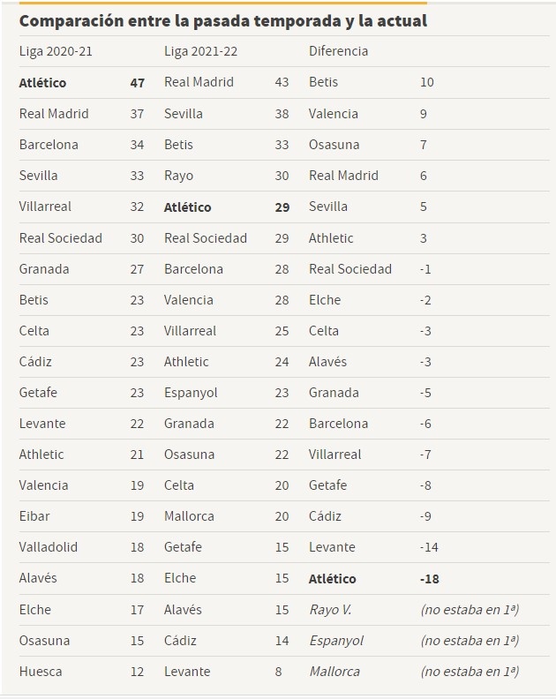Select Osasuna with difference 7
556x699 pixels.
pyautogui.click(x=334, y=145)
